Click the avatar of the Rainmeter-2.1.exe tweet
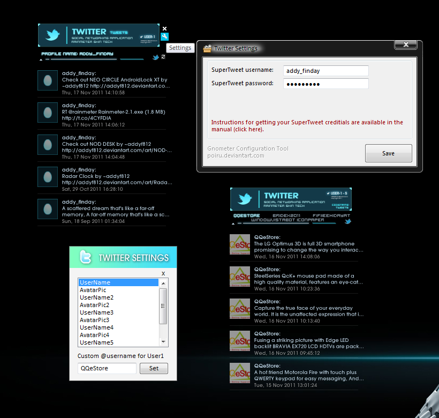439x418 pixels. point(48,113)
